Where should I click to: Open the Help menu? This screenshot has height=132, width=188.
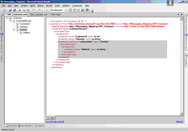click(87, 6)
